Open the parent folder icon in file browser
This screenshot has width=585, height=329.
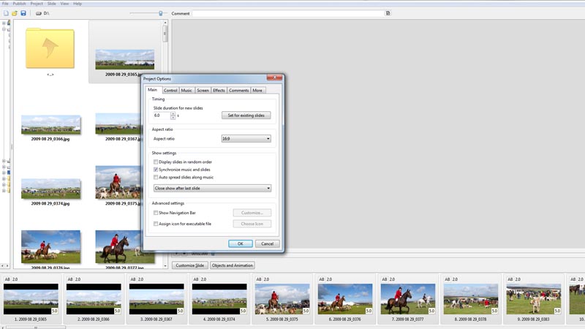[50, 49]
